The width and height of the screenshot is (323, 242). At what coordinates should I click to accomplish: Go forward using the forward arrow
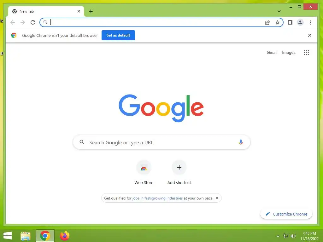pos(23,22)
